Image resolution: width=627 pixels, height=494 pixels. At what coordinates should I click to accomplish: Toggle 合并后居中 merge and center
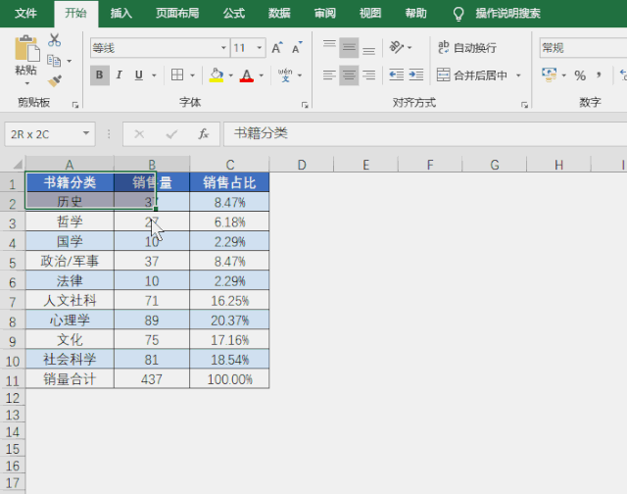(x=472, y=74)
